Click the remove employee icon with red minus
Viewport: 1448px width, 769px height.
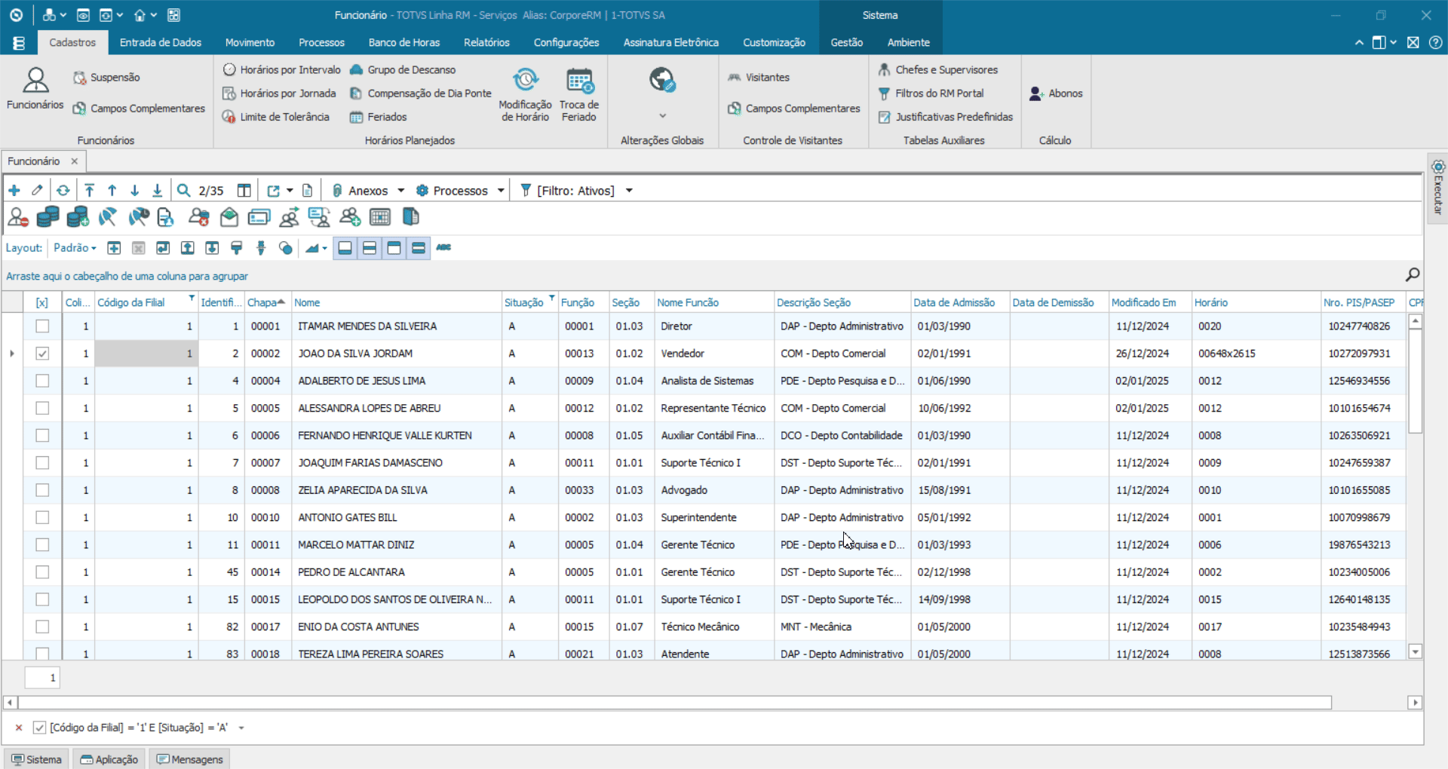pyautogui.click(x=18, y=218)
